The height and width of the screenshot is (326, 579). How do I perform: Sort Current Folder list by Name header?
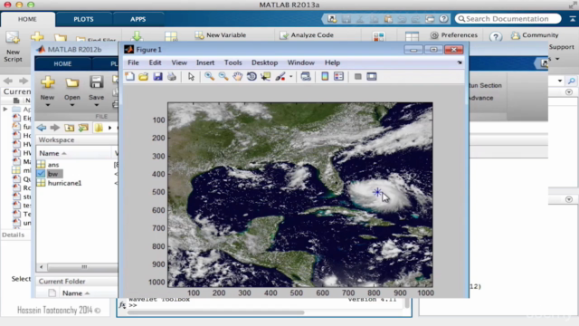tap(76, 293)
